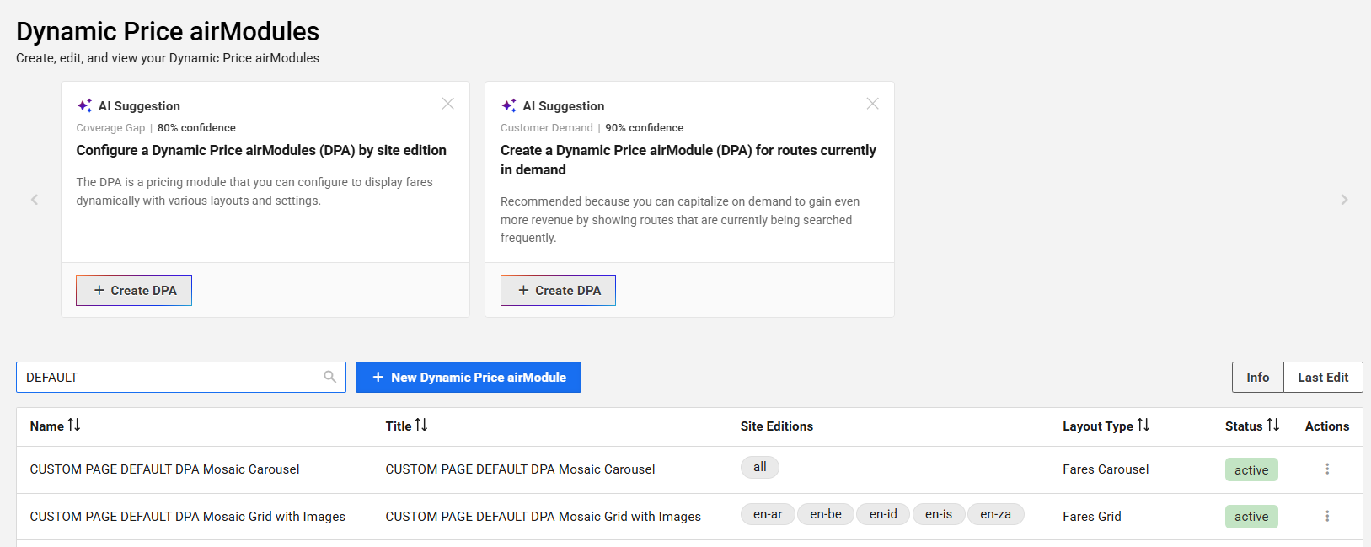Click the 'all' site edition tag
This screenshot has height=547, width=1371.
tap(760, 467)
